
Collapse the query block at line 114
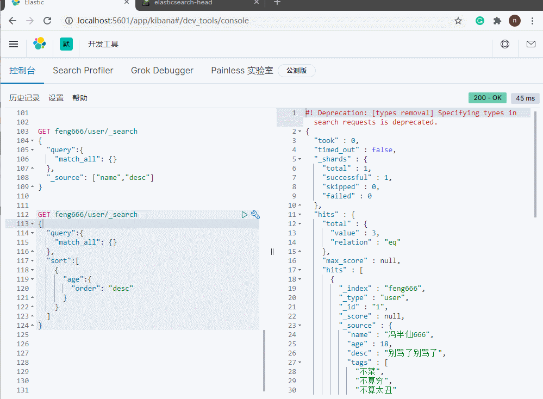[x=32, y=233]
